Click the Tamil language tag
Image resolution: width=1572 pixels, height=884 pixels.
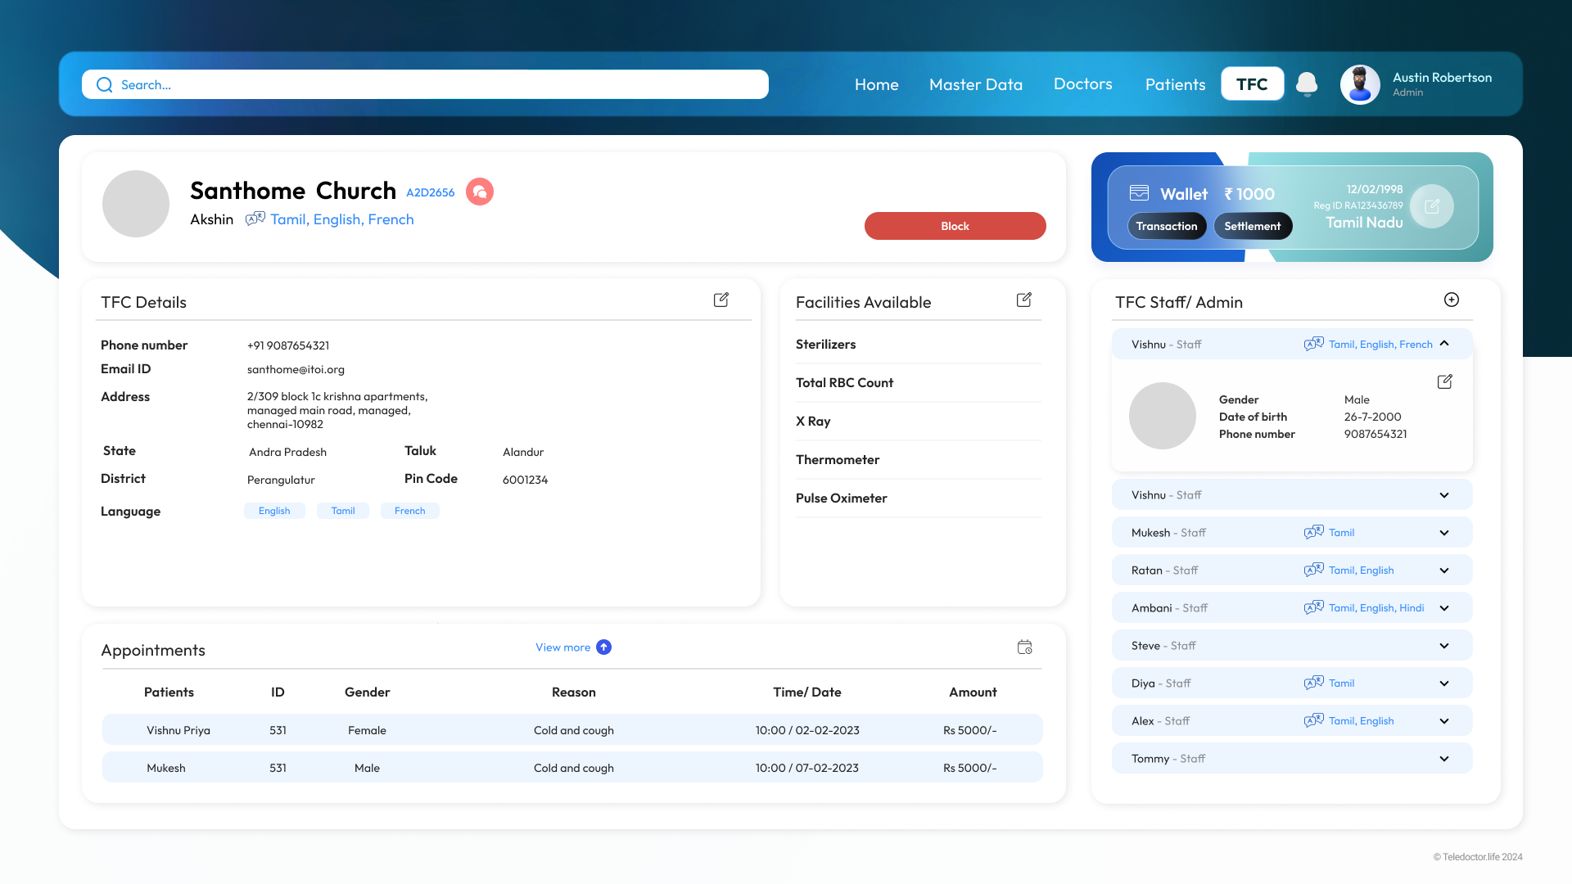(343, 511)
